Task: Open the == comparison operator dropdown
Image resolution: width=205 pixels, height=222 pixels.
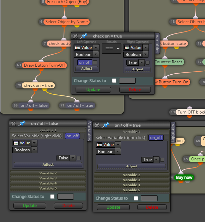Action: (x=112, y=49)
